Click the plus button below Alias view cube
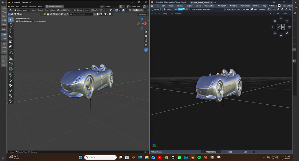Screen dimensions: 299x161 [281, 35]
